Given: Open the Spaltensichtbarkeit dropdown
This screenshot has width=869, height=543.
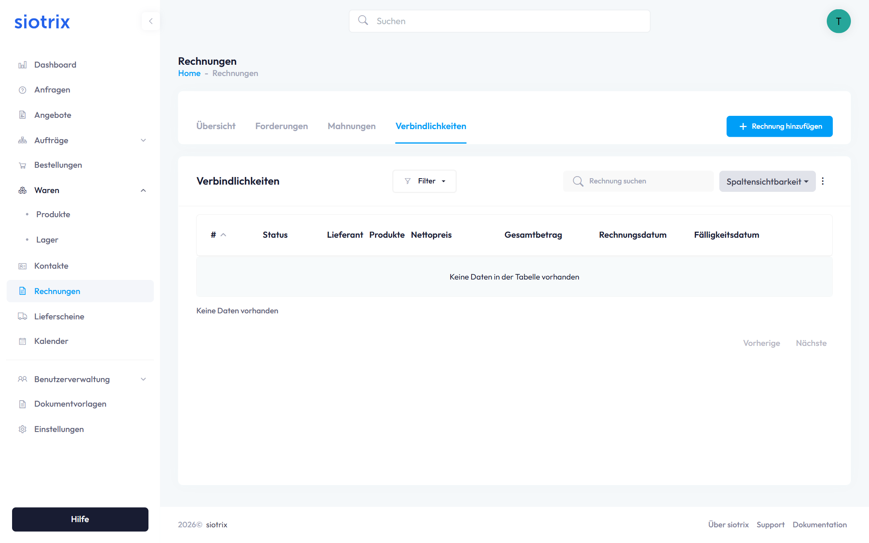Looking at the screenshot, I should click(x=767, y=181).
